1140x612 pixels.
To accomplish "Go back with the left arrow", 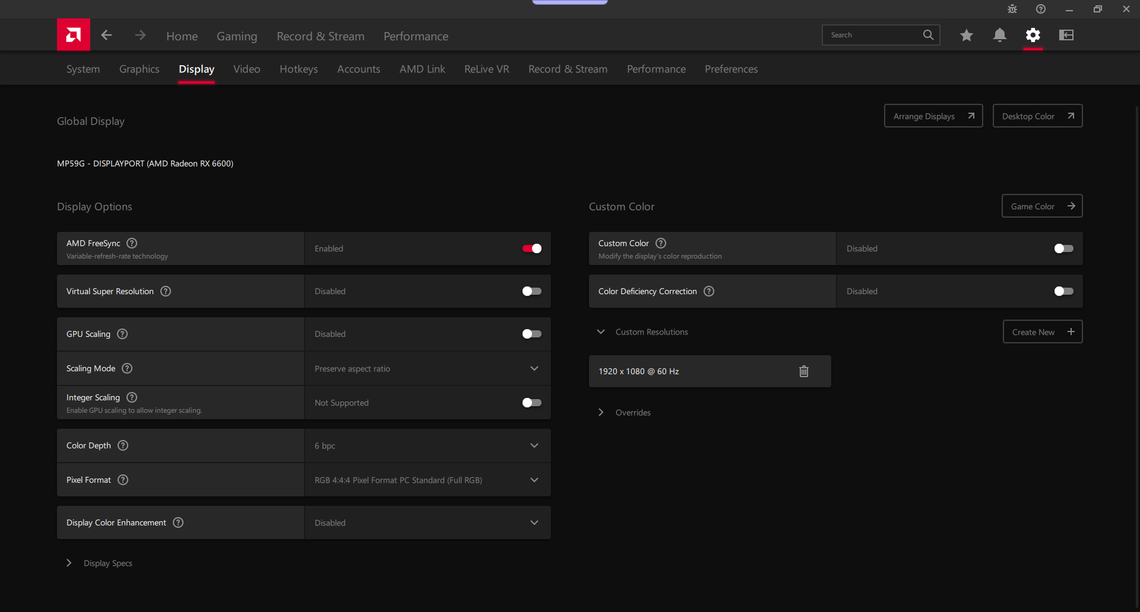I will (x=107, y=36).
